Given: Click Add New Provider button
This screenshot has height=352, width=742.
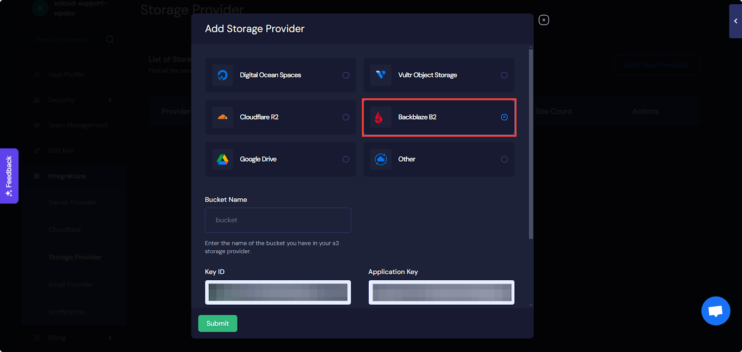Looking at the screenshot, I should pos(657,65).
